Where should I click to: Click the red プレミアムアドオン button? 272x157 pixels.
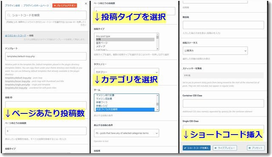(65, 6)
